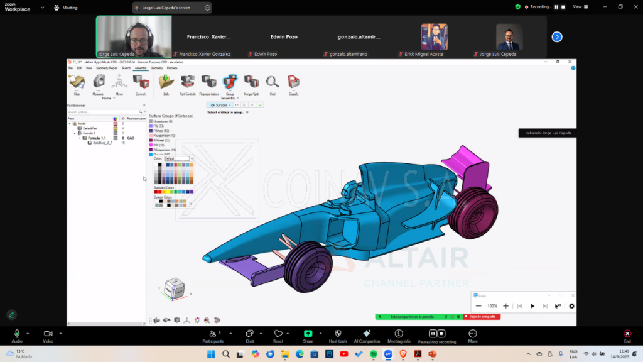Click the red Dejar de compartir button

pyautogui.click(x=481, y=317)
